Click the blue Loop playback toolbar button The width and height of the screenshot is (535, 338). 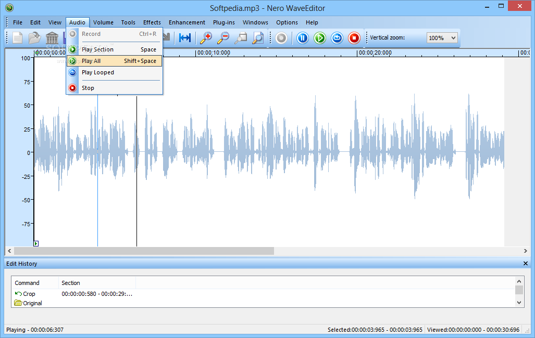tap(337, 38)
